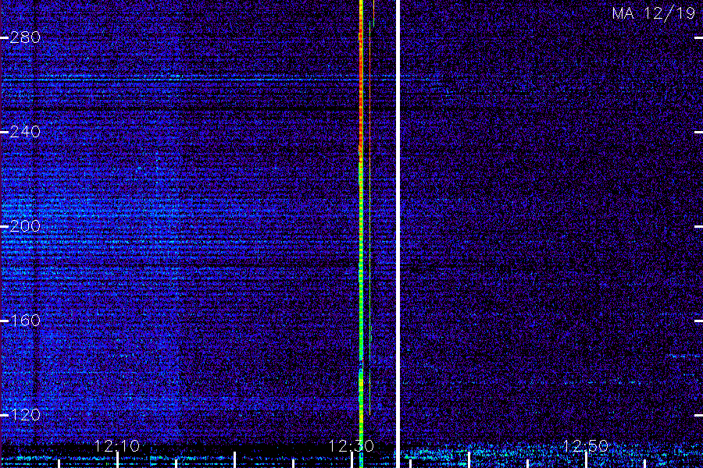
Task: Click the 280 frequency axis label
Action: pos(25,37)
